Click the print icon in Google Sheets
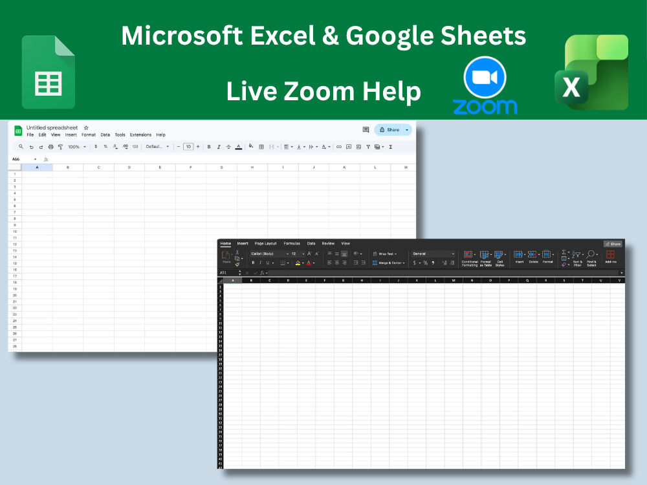 click(x=50, y=147)
